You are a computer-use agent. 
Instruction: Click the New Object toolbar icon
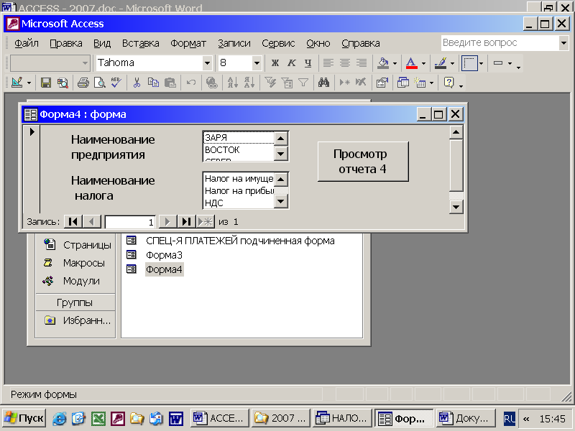[420, 83]
